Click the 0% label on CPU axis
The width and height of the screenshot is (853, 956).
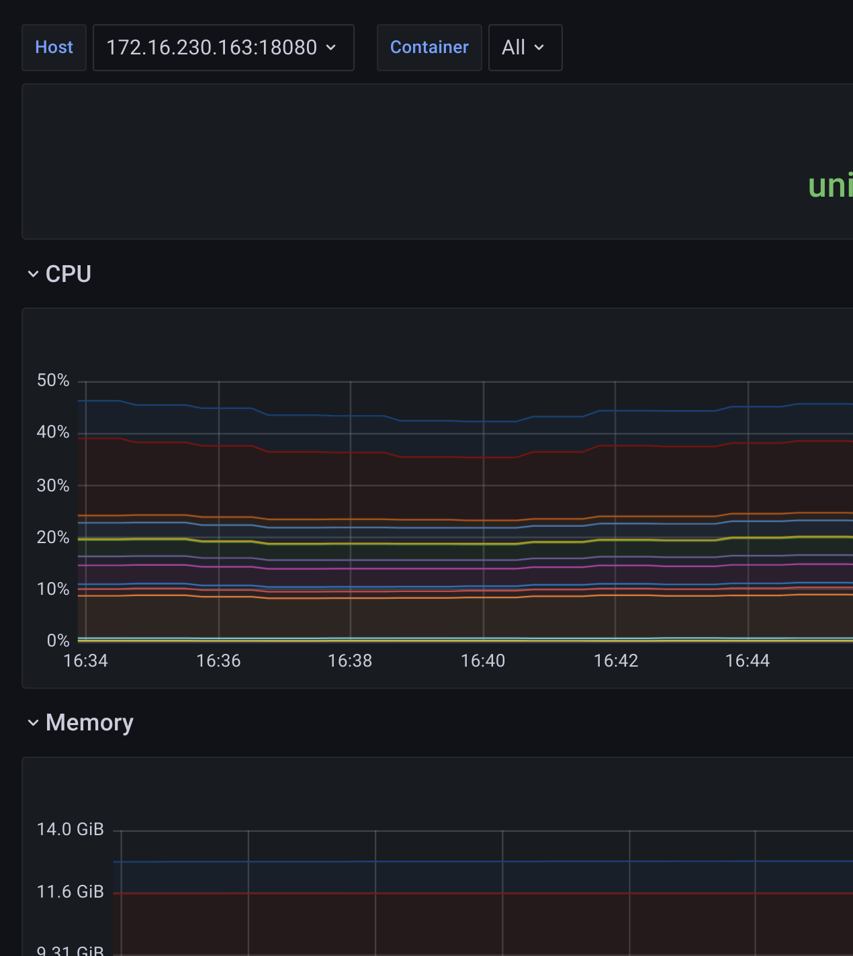(x=58, y=640)
